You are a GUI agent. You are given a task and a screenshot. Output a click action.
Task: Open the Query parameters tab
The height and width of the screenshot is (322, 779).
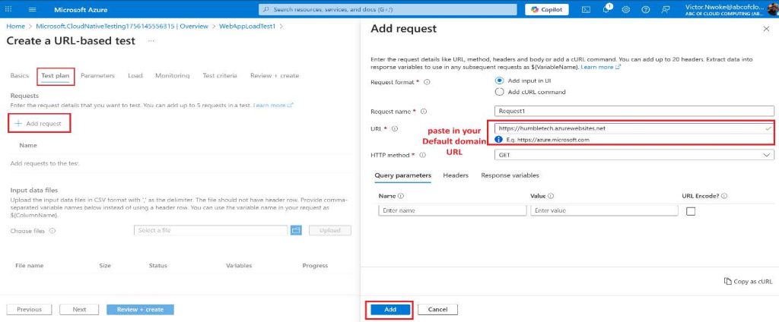(x=403, y=175)
